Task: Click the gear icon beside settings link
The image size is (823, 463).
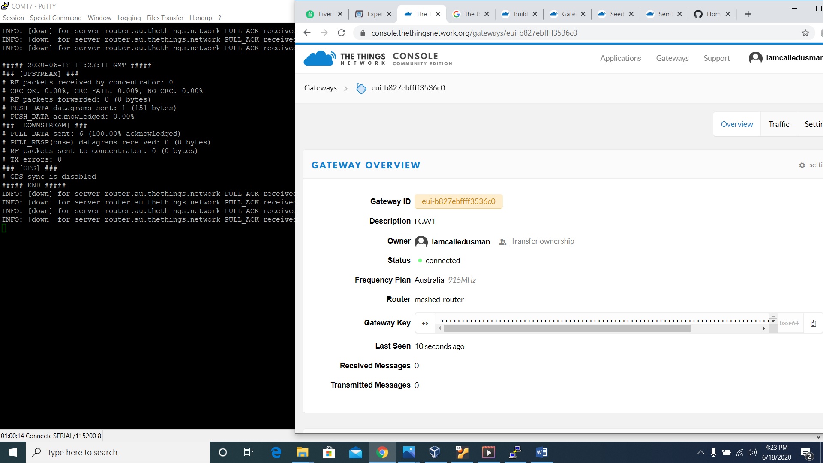Action: (x=802, y=165)
